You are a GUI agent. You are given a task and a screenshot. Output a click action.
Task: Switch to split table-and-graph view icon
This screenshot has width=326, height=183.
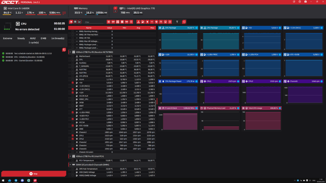(x=71, y=22)
